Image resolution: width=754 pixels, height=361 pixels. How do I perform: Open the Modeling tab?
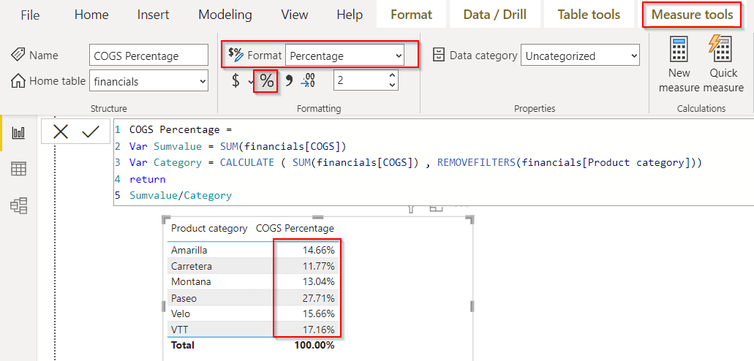click(x=225, y=15)
